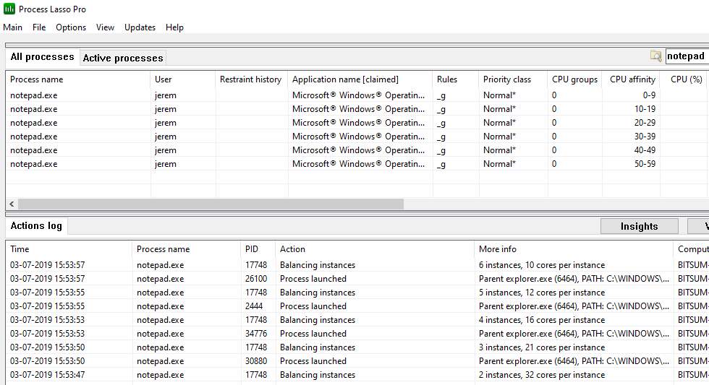Switch to the Active processes tab
Viewport: 709px width, 385px height.
[x=123, y=58]
